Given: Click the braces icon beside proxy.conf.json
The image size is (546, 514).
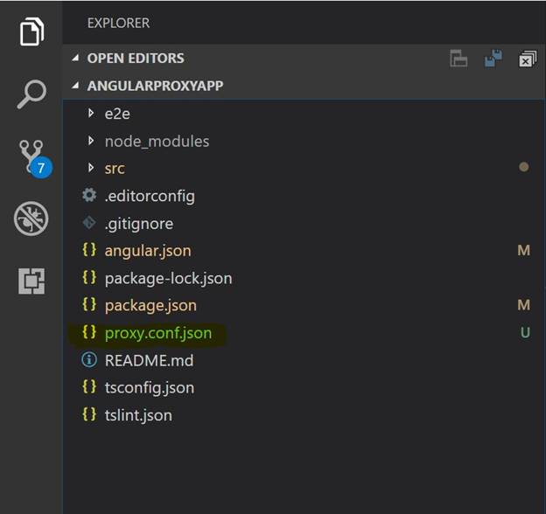Looking at the screenshot, I should tap(89, 332).
